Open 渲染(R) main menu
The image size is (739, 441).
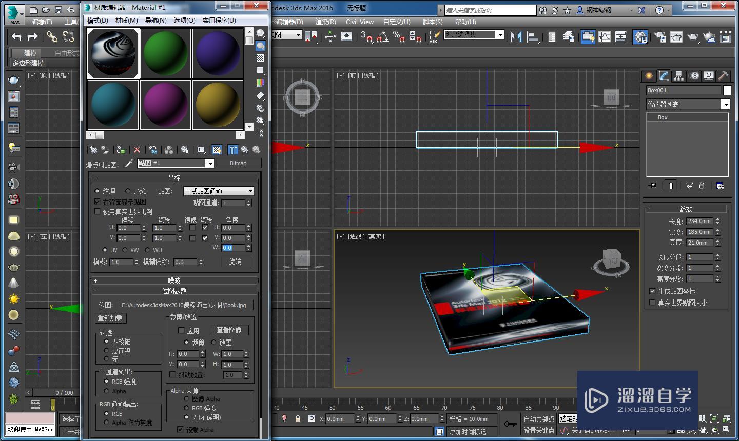coord(325,22)
